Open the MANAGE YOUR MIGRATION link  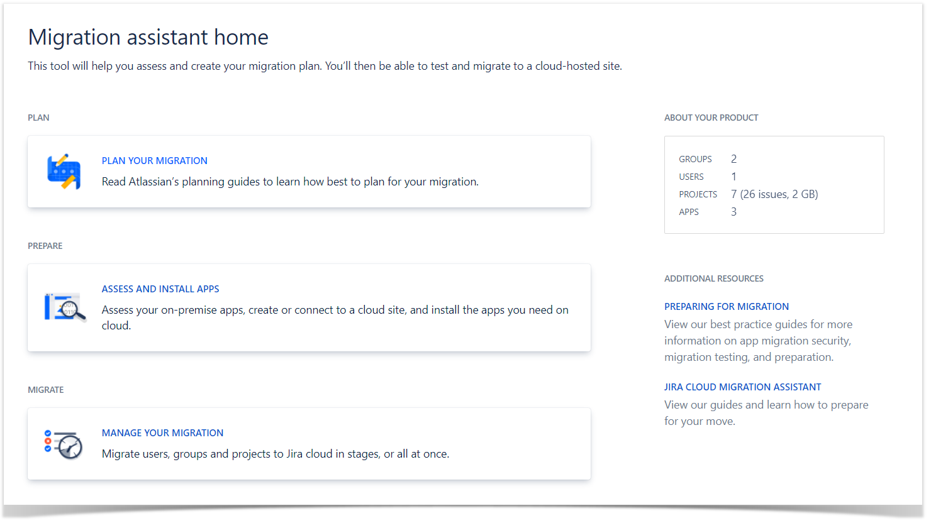pos(162,433)
